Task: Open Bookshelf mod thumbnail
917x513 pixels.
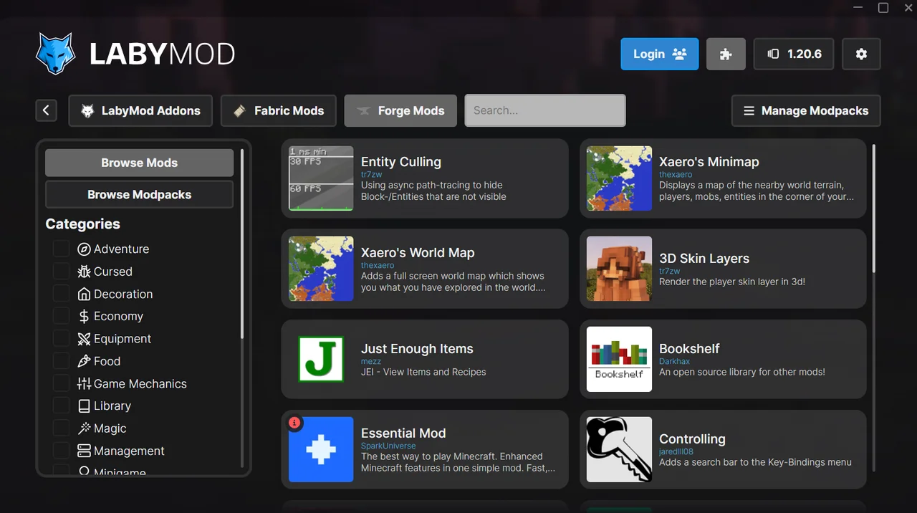Action: (x=619, y=359)
